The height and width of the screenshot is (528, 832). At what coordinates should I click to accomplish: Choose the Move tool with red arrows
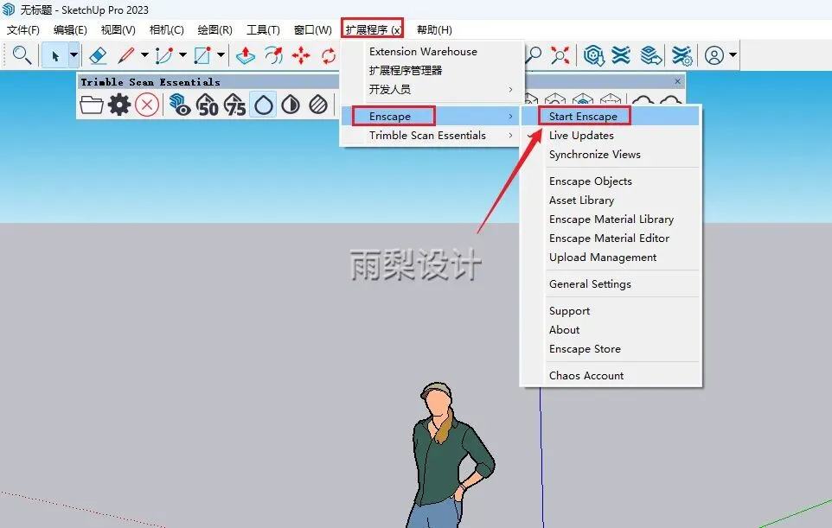click(x=301, y=55)
